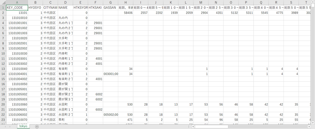Click the KEY_CODE header cell

coord(17,8)
